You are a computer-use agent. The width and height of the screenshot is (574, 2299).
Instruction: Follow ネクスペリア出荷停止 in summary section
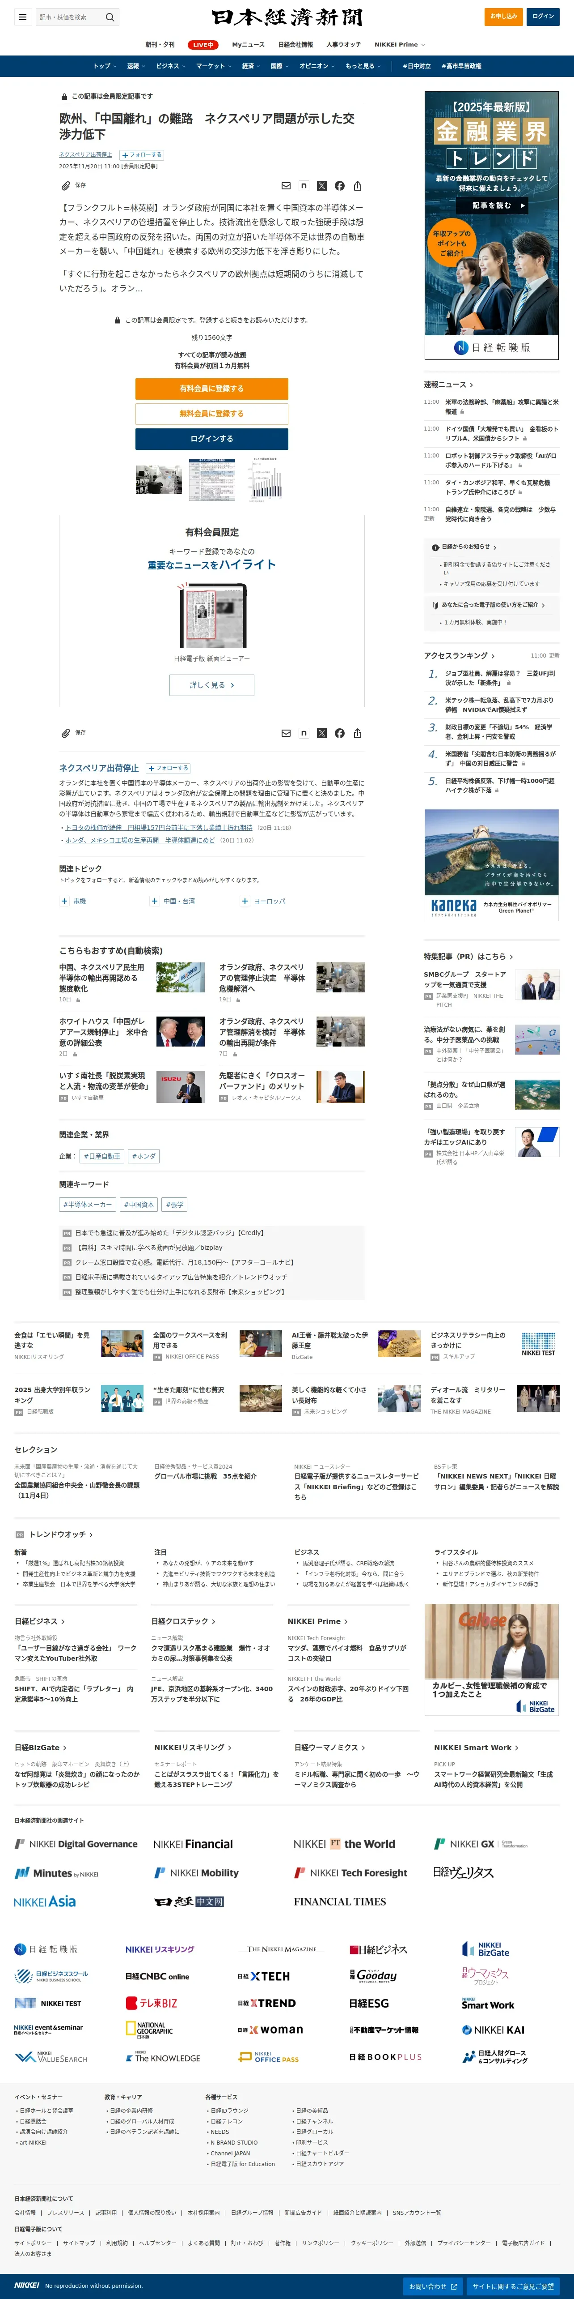[x=169, y=768]
